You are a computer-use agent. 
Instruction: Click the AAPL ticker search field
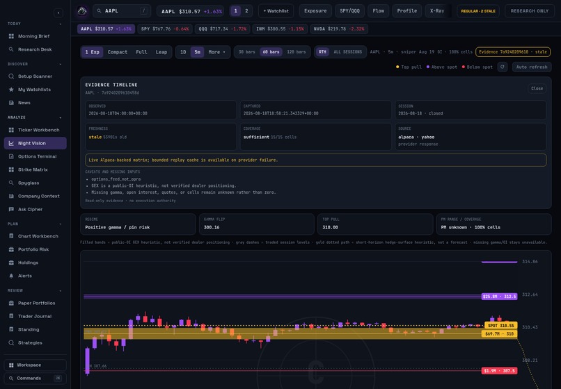coord(123,11)
